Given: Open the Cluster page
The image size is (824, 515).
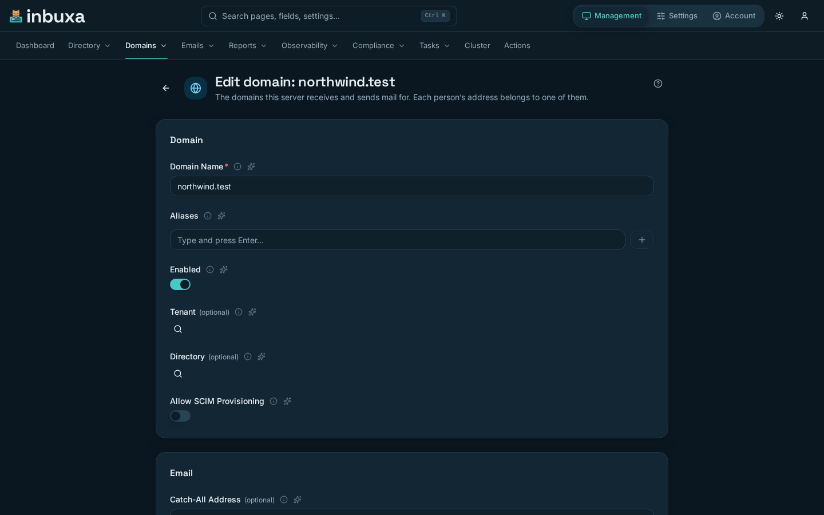Looking at the screenshot, I should pos(477,46).
